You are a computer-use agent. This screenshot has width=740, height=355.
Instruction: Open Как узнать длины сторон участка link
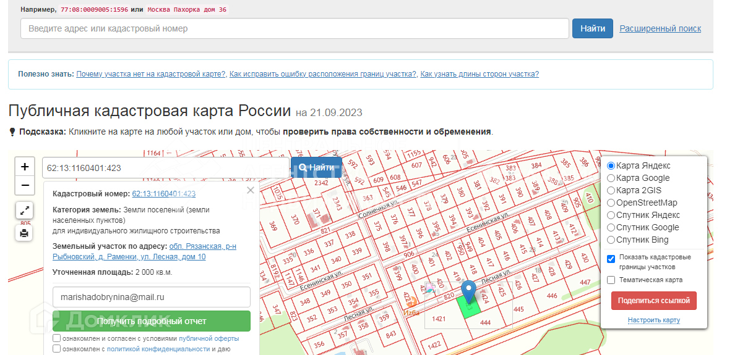tap(480, 74)
